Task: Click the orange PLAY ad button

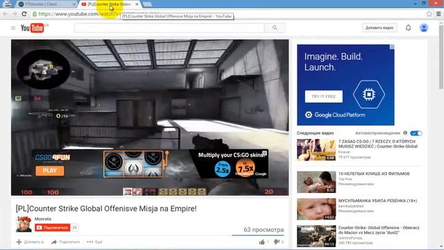Action: point(50,171)
